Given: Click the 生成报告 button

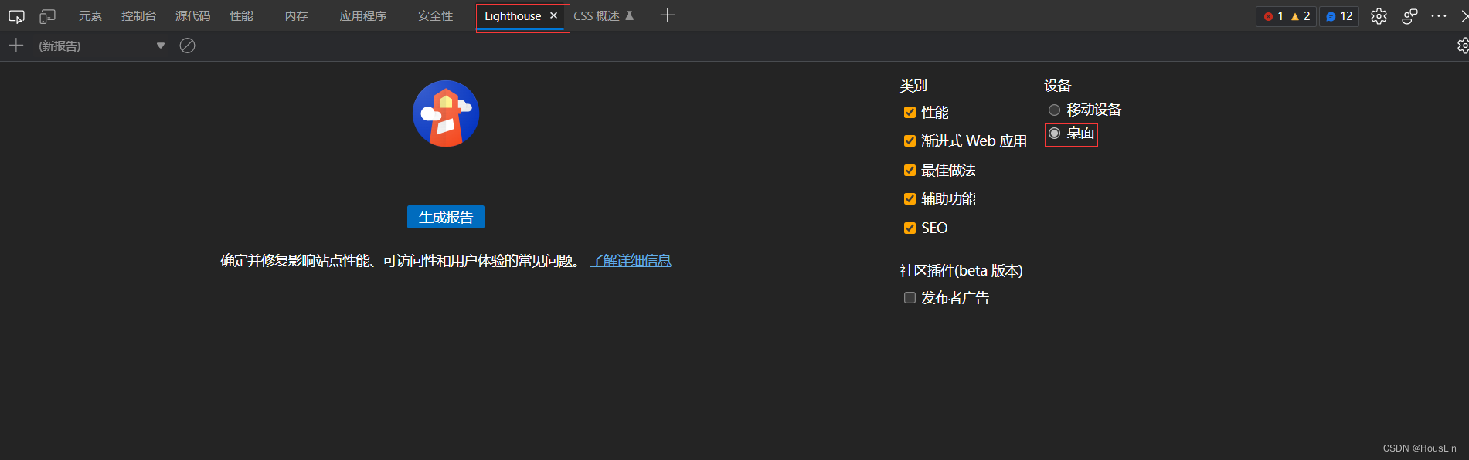Looking at the screenshot, I should (445, 217).
